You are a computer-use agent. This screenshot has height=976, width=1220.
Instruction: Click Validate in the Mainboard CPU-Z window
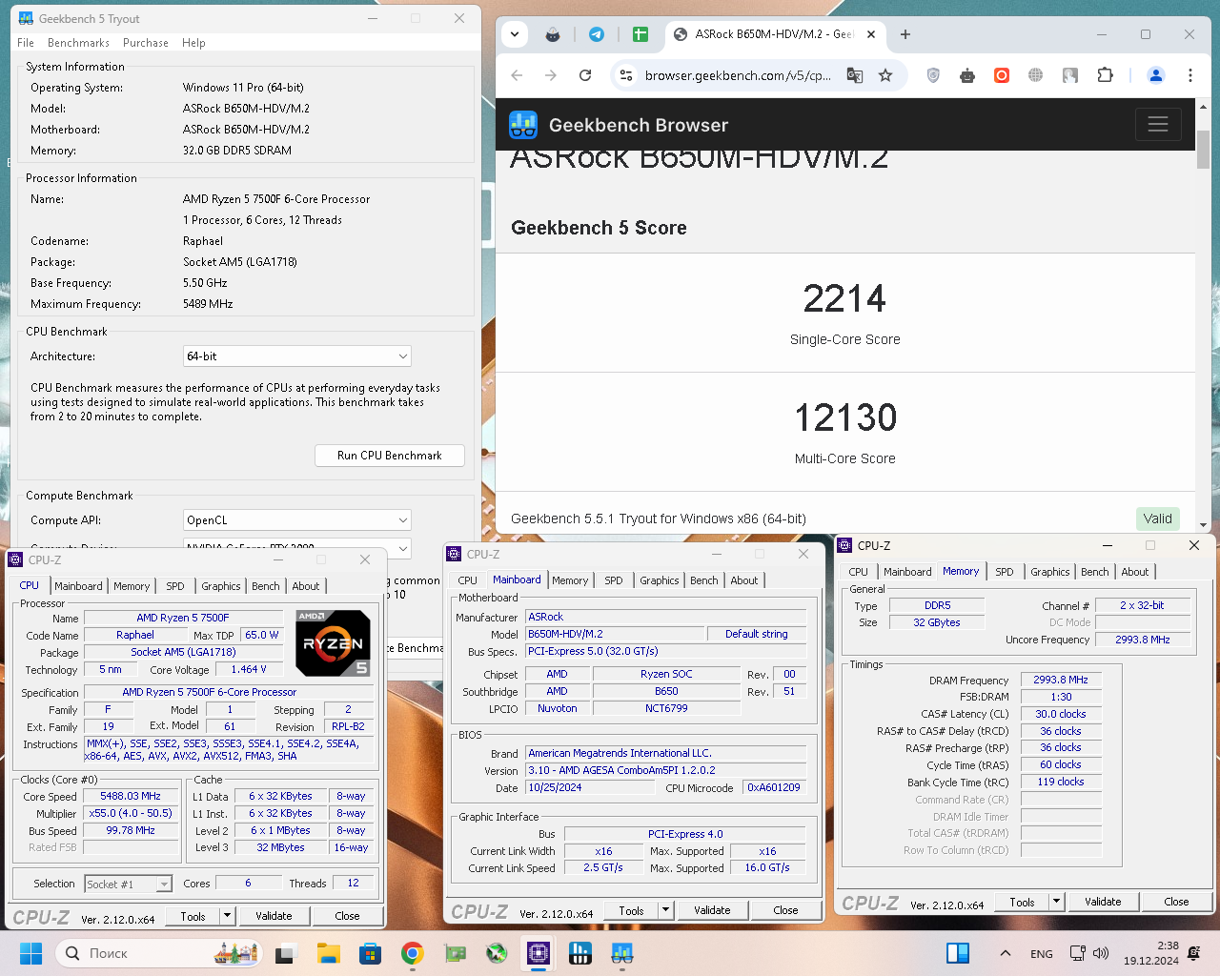pyautogui.click(x=712, y=910)
